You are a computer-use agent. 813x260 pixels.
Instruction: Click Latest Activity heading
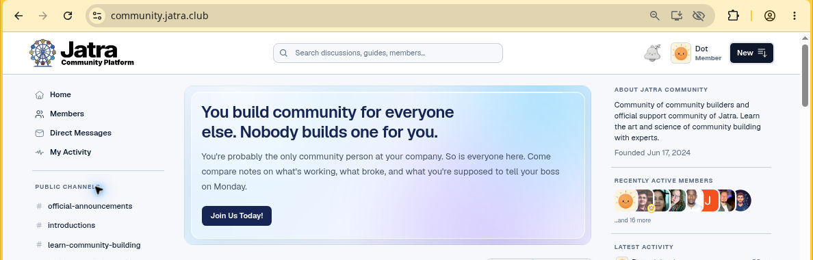tap(644, 247)
